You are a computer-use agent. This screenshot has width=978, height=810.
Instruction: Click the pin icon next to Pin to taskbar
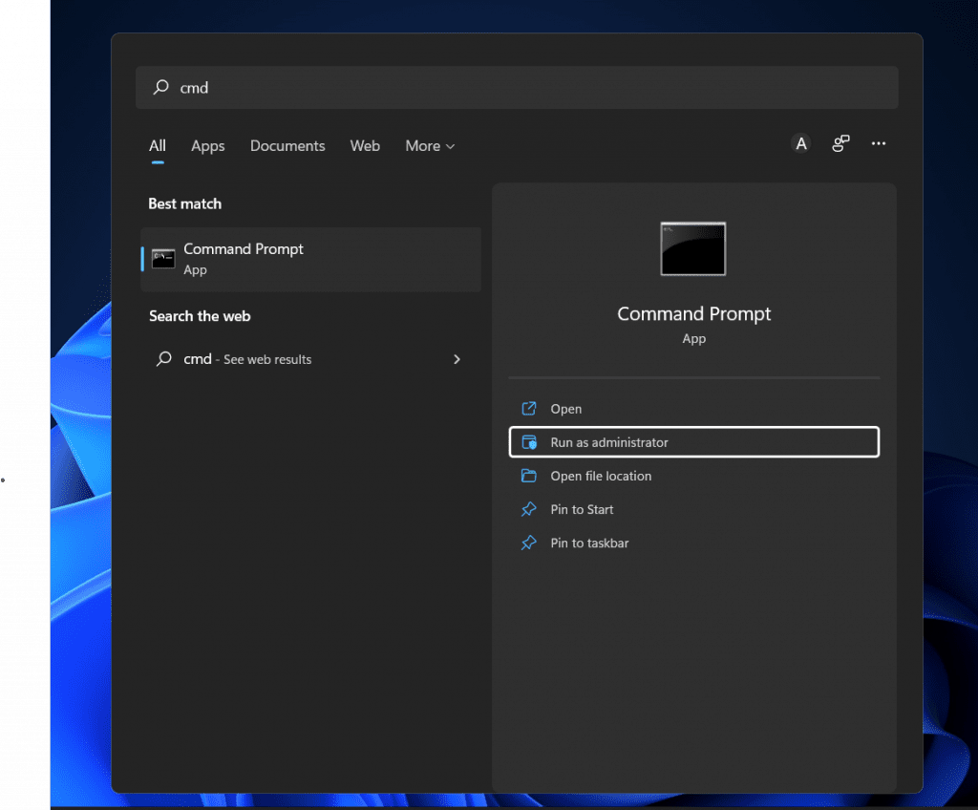click(x=531, y=543)
